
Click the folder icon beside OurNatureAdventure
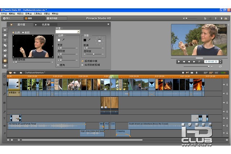(x=21, y=73)
